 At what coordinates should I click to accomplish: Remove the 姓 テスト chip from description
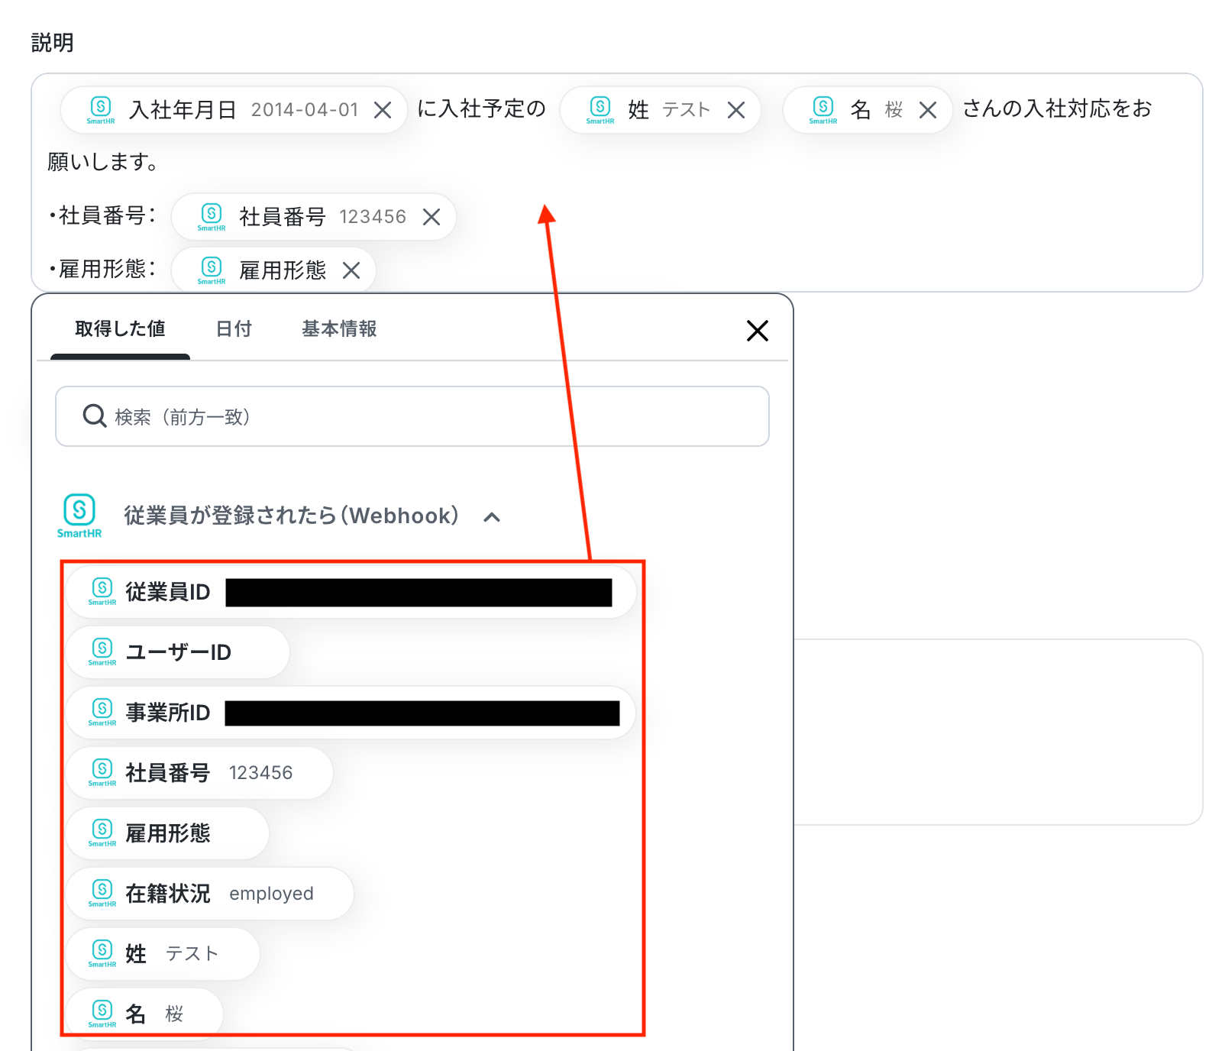click(x=736, y=111)
